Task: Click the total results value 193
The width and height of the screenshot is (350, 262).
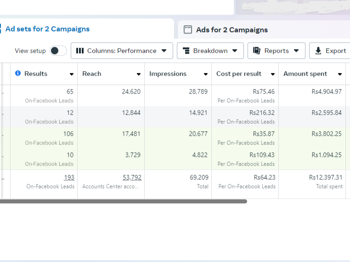Action: [69, 177]
